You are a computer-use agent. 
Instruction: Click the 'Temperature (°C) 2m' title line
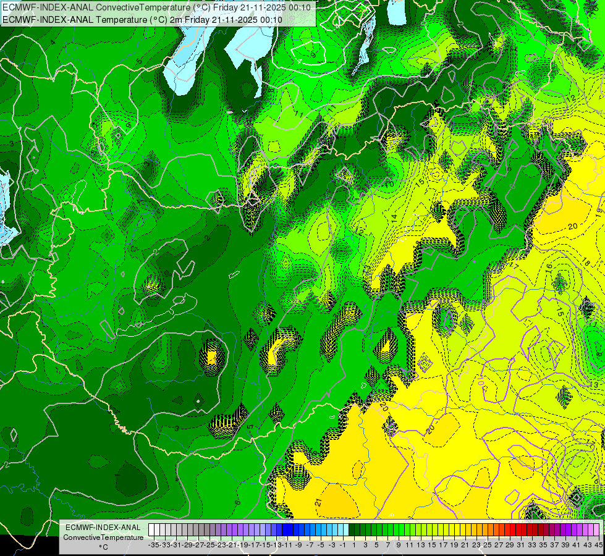click(x=142, y=20)
